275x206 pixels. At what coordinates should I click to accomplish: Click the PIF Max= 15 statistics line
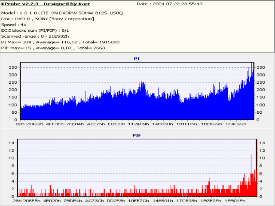pyautogui.click(x=53, y=48)
